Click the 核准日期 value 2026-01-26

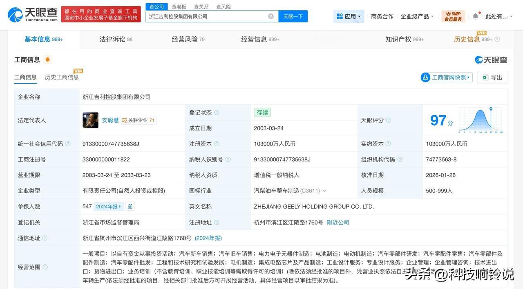click(440, 175)
